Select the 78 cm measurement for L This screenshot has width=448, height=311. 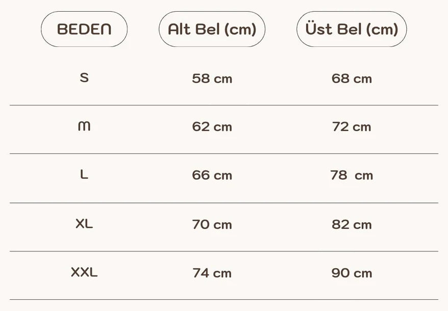352,175
